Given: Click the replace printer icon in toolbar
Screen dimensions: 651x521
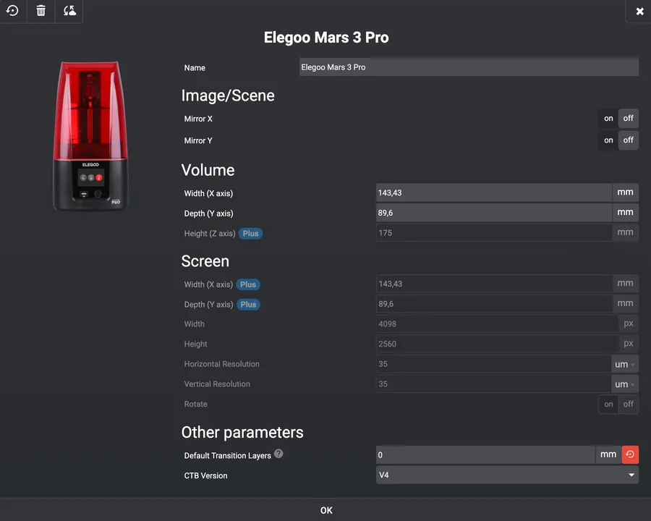Looking at the screenshot, I should pos(69,11).
